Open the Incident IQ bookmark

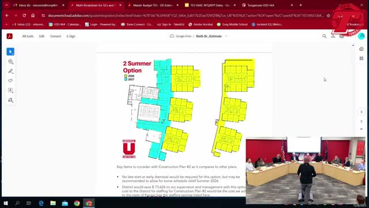pyautogui.click(x=268, y=24)
